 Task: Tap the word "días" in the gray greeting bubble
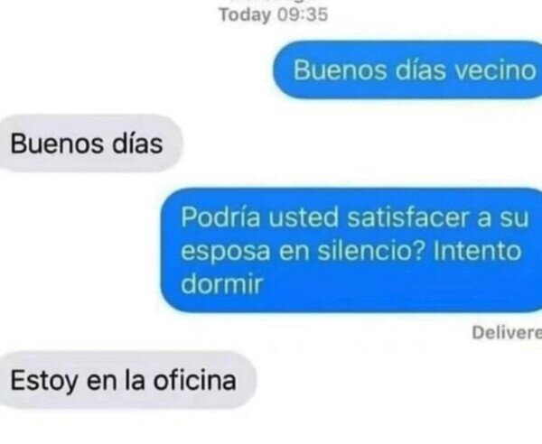137,144
